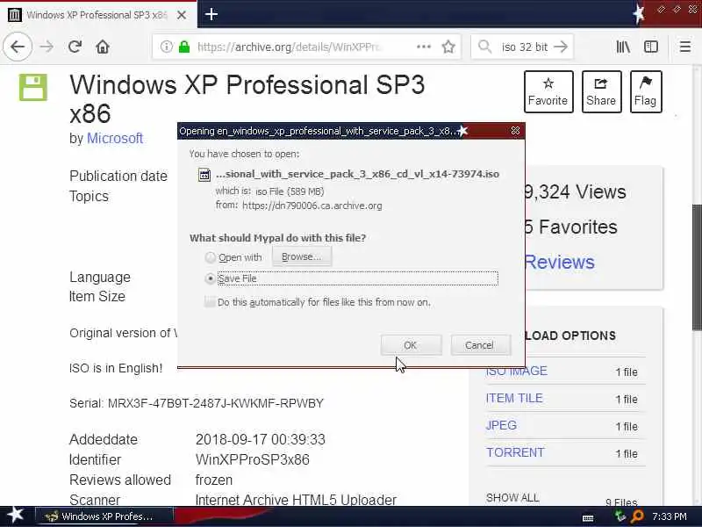Click the green padlock security icon

pos(184,47)
